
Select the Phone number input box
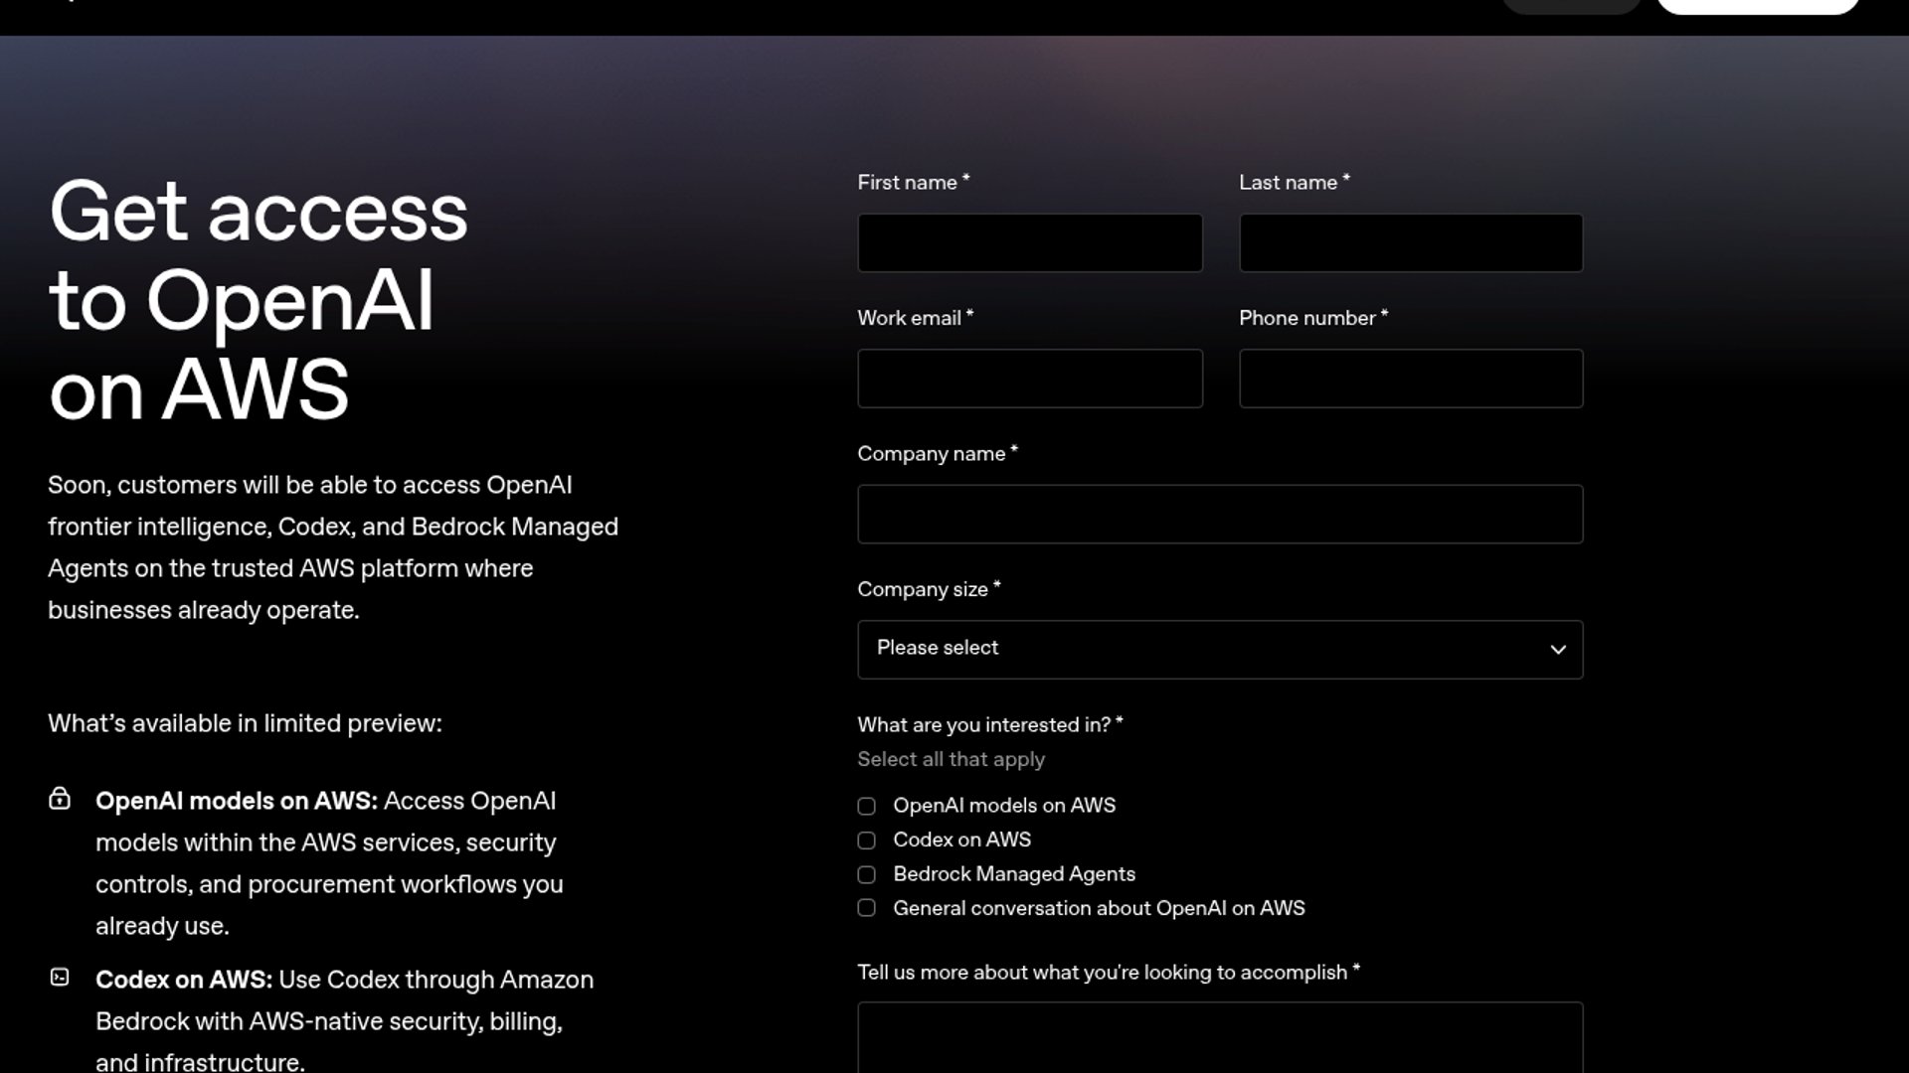click(x=1410, y=379)
